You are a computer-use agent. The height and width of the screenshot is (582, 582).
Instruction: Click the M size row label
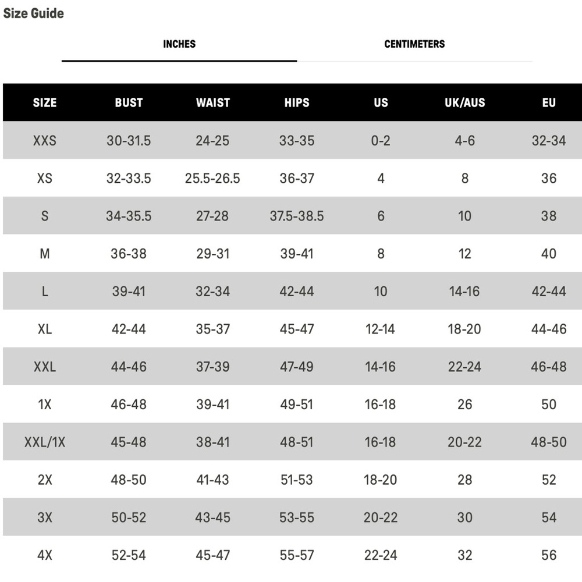(45, 254)
